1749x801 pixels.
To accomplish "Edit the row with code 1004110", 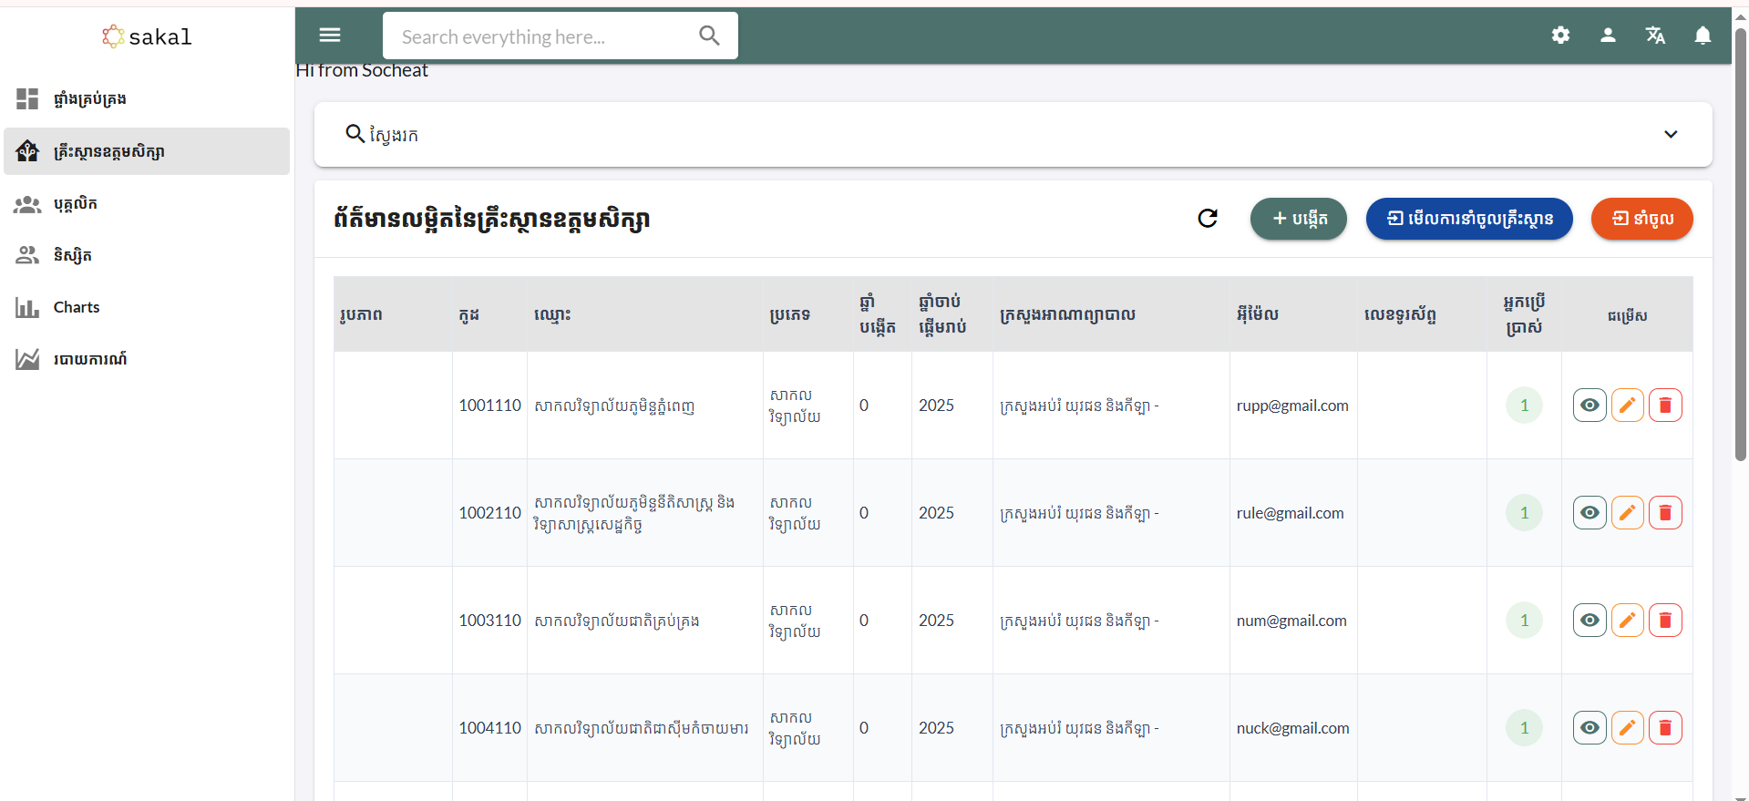I will pos(1627,728).
